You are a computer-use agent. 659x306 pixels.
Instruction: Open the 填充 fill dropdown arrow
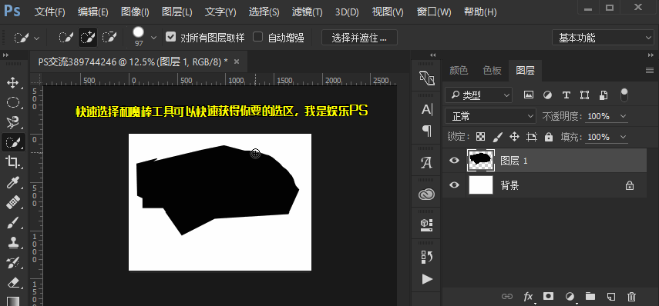pyautogui.click(x=623, y=137)
